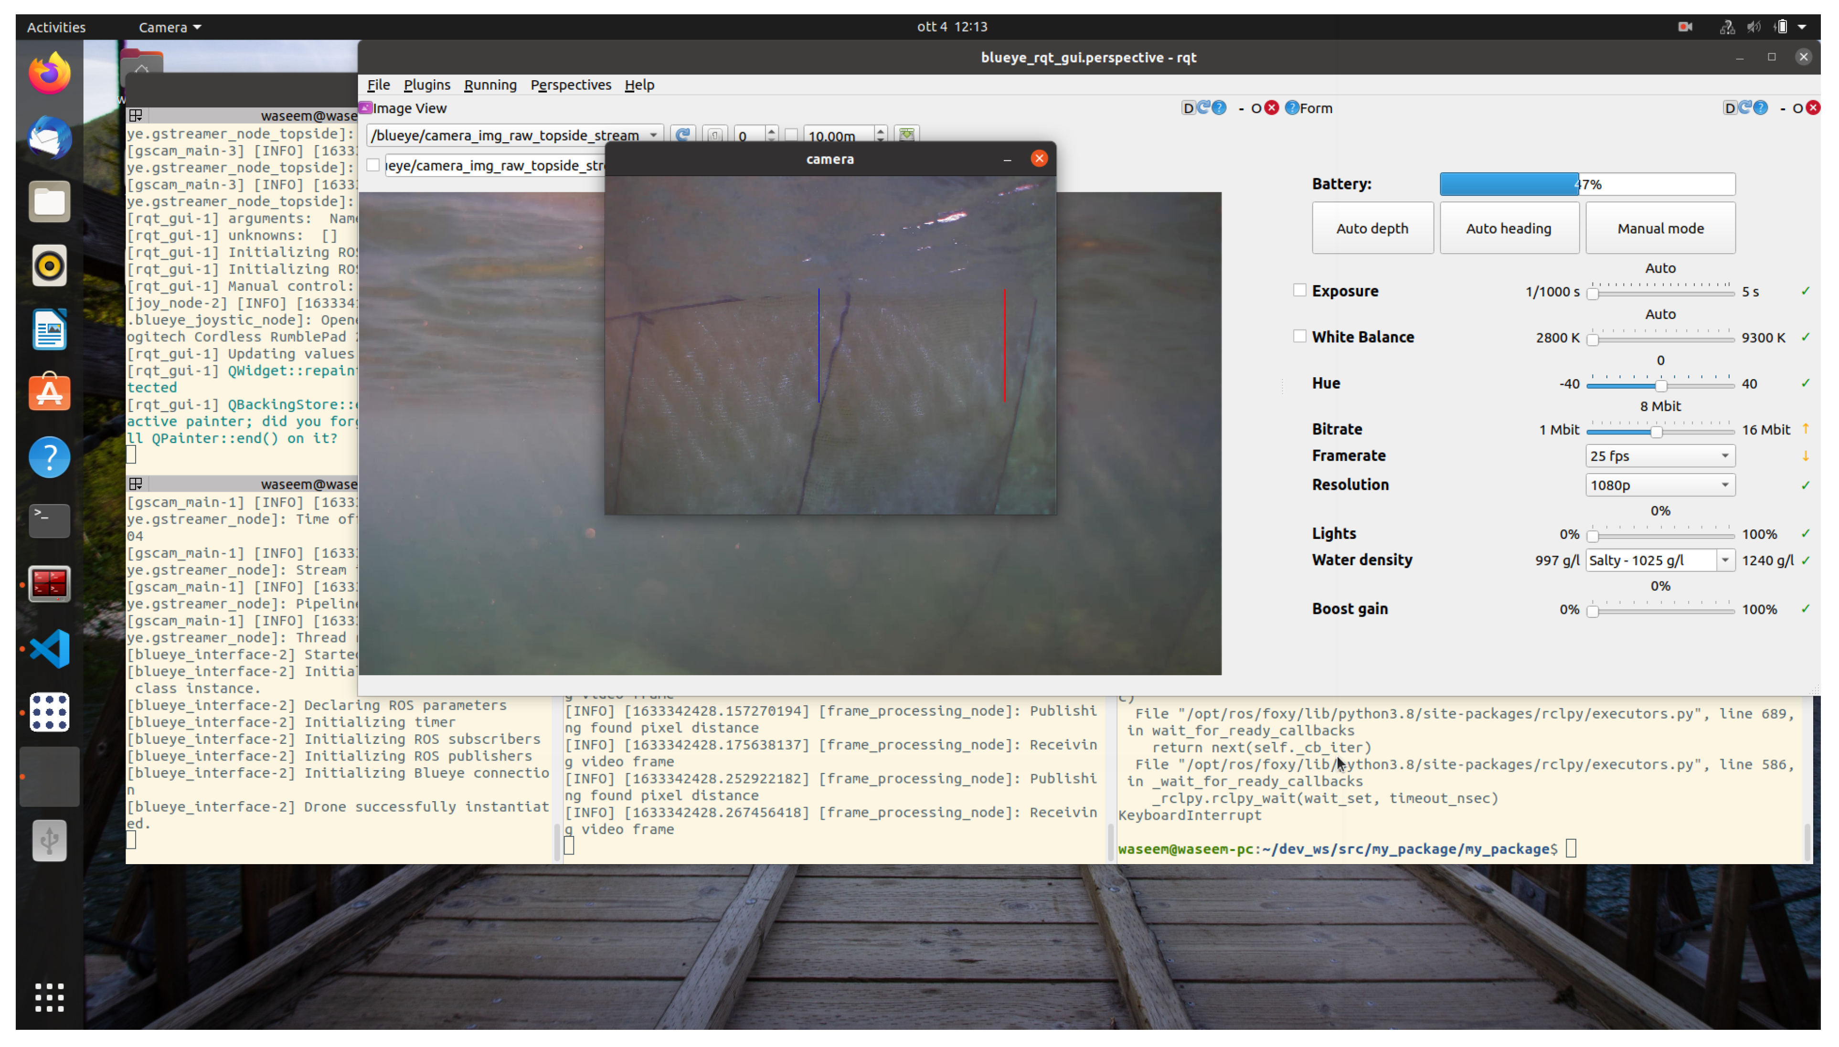Viewport: 1839px width, 1047px height.
Task: Click Form panel reload icon
Action: pos(1745,108)
